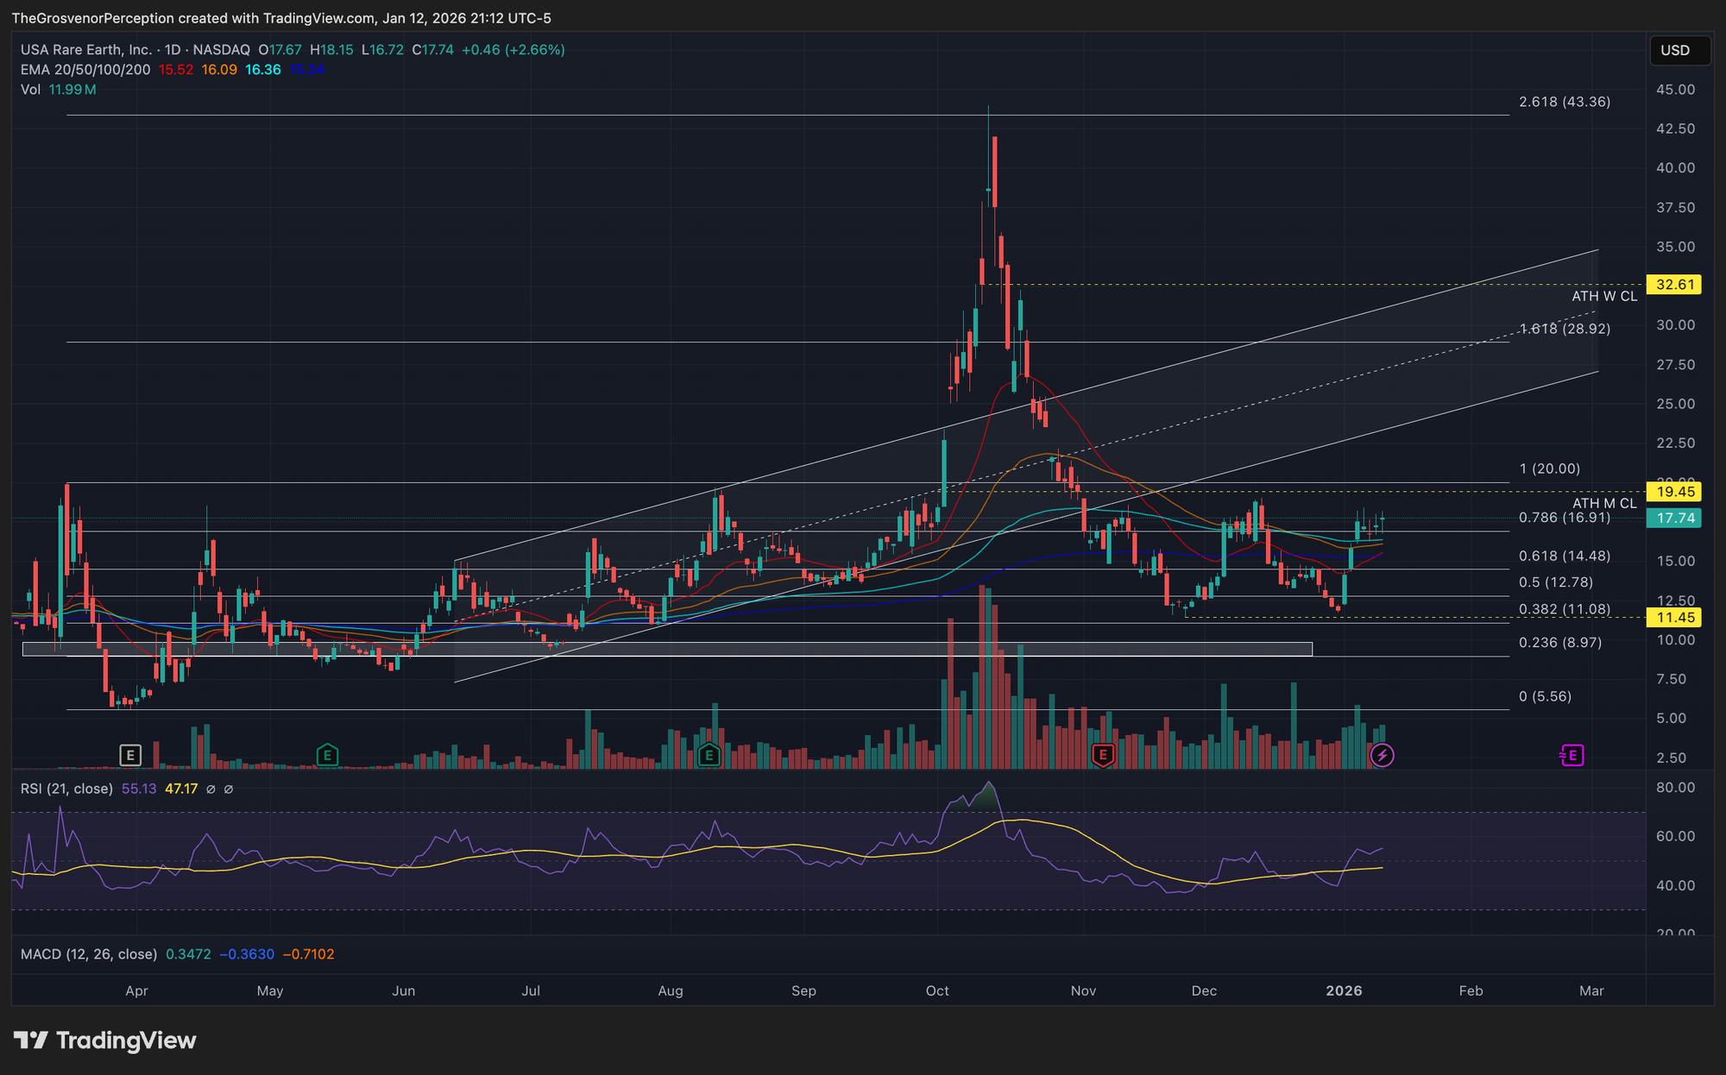Select the MACD (12, 26, close) indicator label

click(x=89, y=954)
